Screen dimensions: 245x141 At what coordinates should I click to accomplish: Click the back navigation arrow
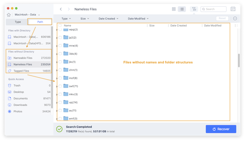click(61, 9)
